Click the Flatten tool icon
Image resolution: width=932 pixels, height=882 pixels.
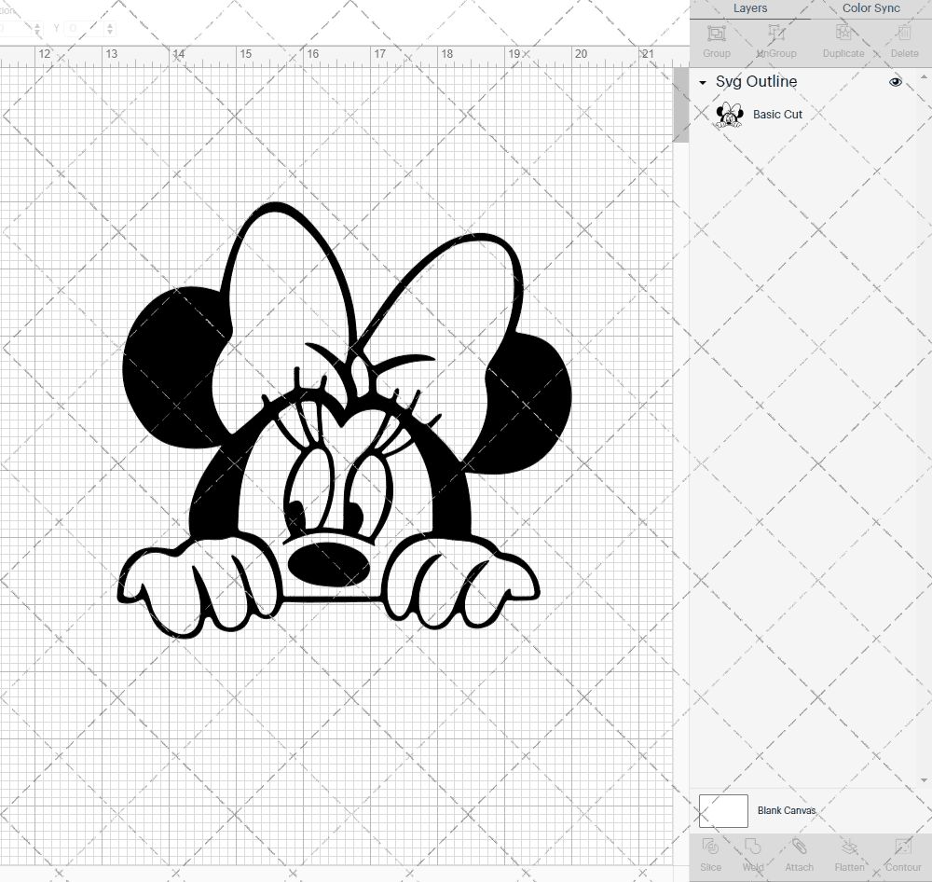[849, 847]
